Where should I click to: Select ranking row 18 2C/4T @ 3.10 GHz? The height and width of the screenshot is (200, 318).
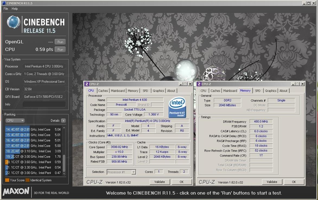(33, 151)
